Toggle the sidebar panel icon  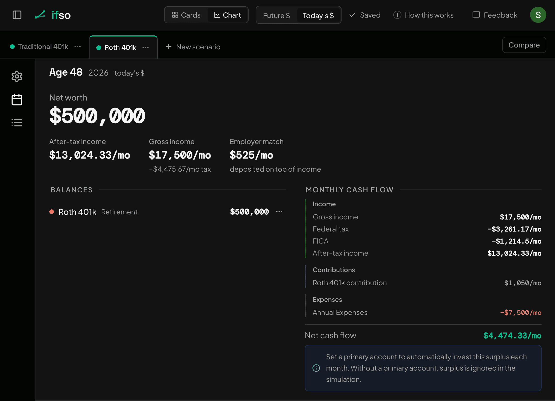click(17, 15)
